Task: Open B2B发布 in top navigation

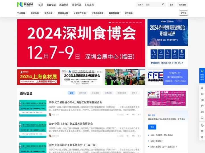Action: click(89, 5)
